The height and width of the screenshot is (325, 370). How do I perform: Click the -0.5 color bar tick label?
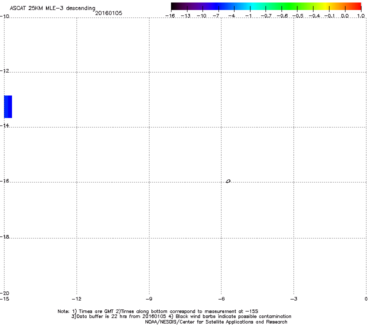[298, 16]
